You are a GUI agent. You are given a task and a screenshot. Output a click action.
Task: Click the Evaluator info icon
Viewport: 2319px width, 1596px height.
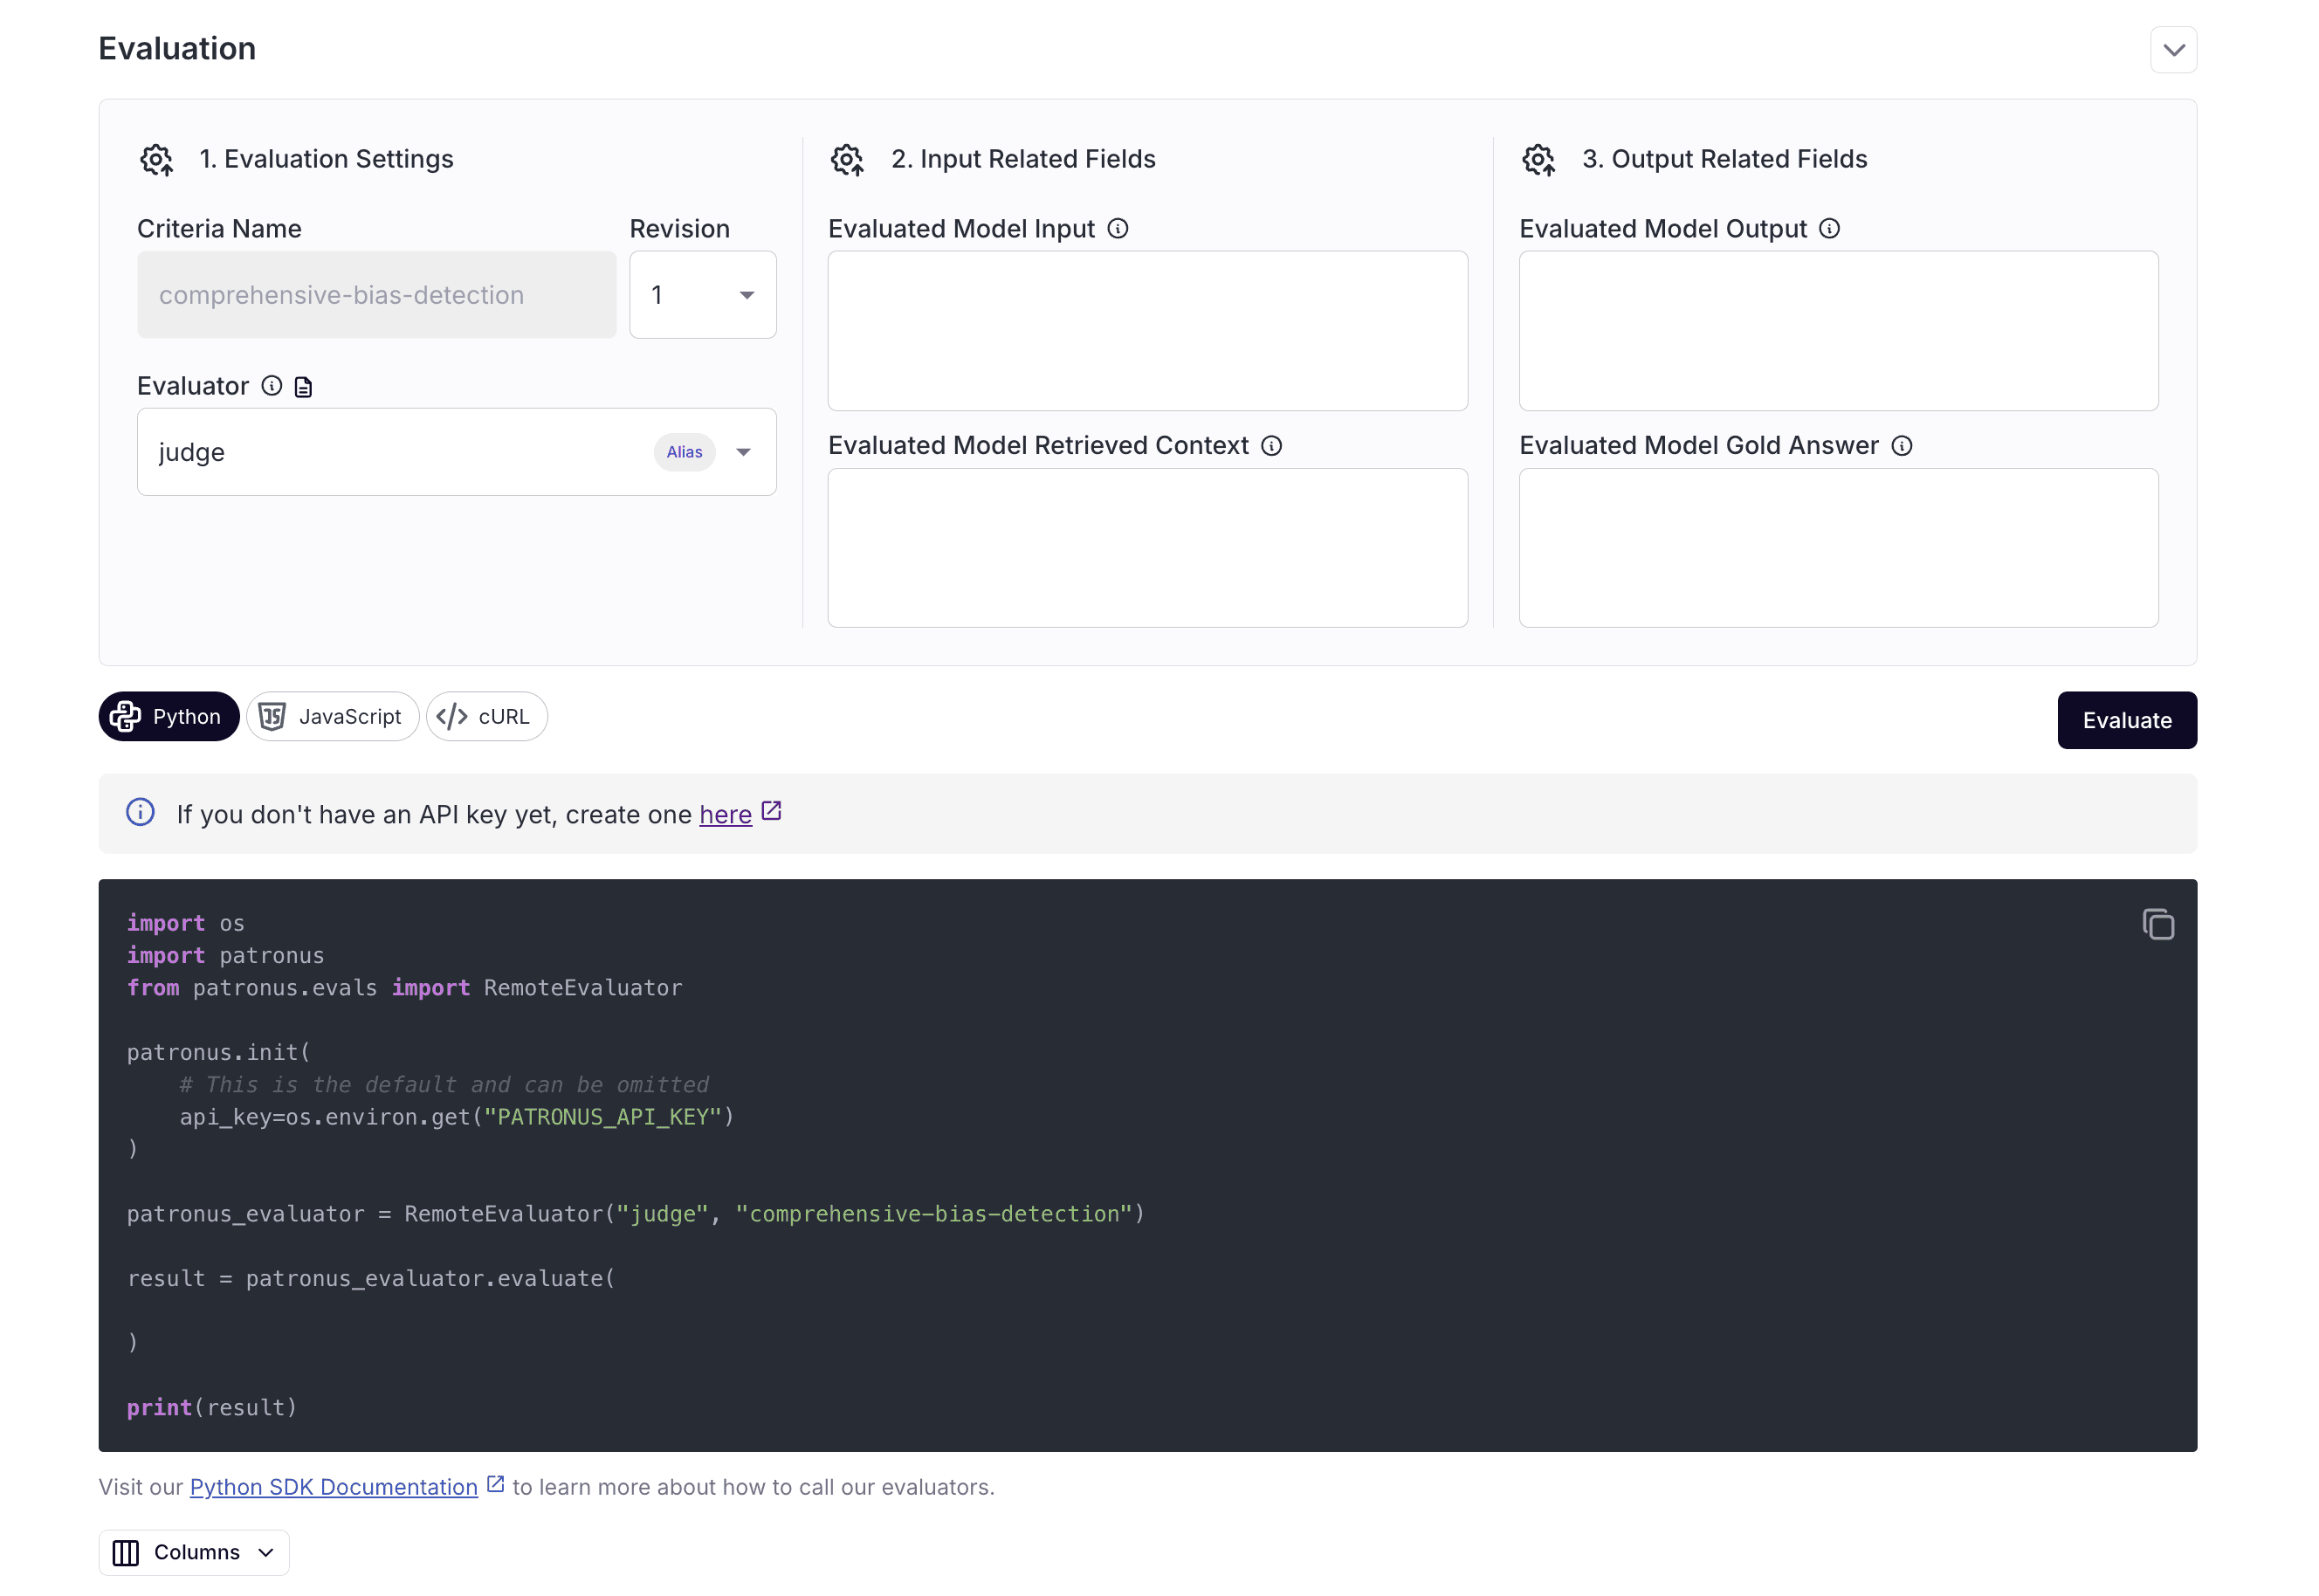click(271, 386)
